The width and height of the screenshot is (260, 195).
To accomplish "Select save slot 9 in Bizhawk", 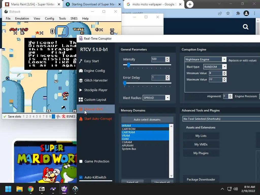I will 50,116.
